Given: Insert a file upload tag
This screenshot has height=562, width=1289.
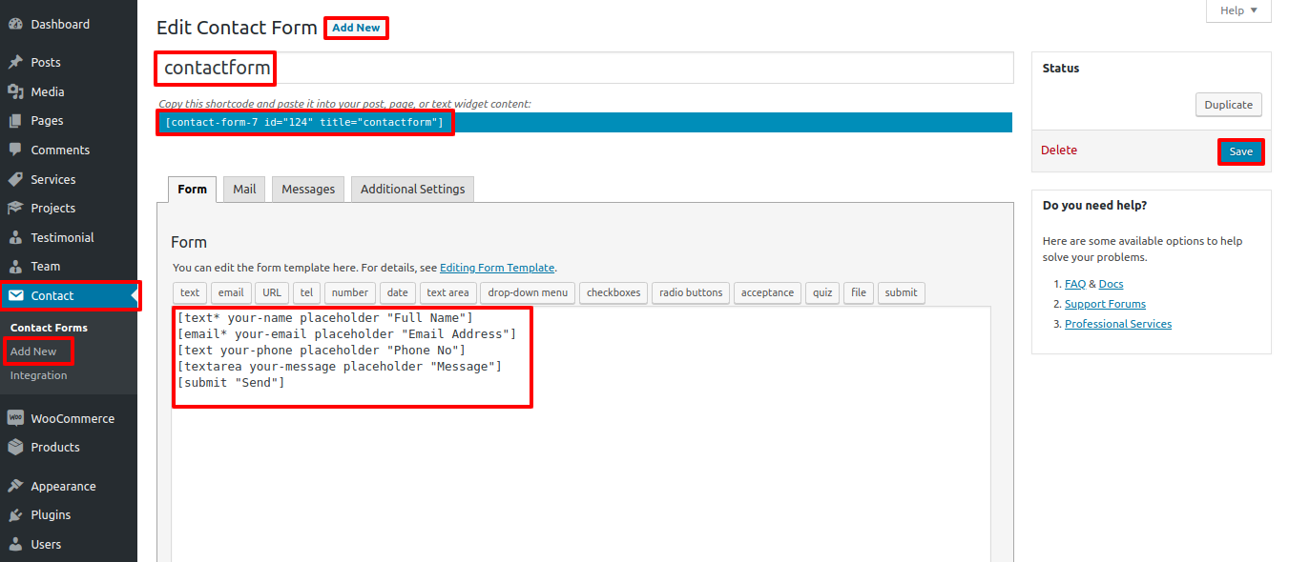Looking at the screenshot, I should [859, 292].
